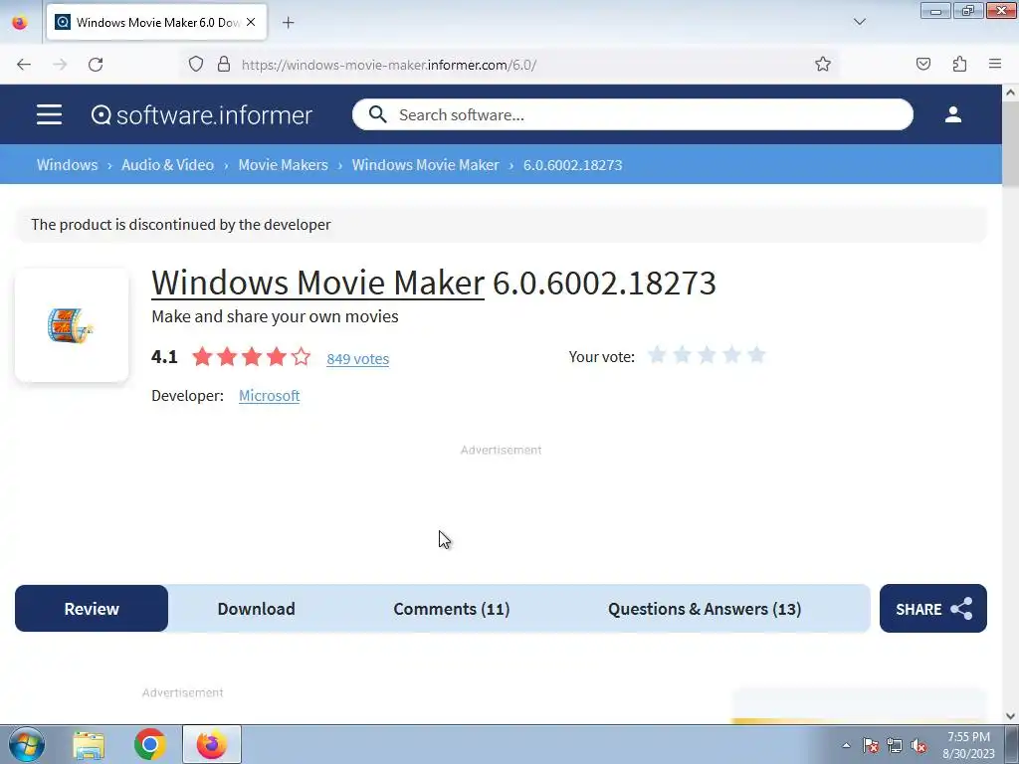
Task: Click the padlock site security icon
Action: [224, 64]
